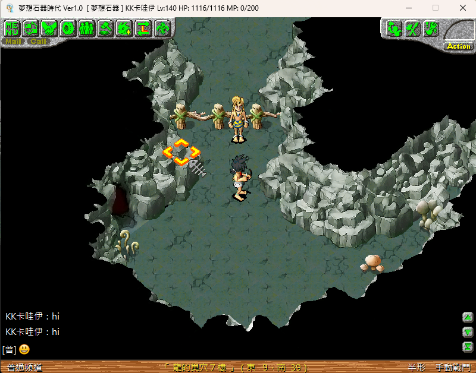Click the crossed weapons battle icon
The height and width of the screenshot is (373, 476).
tap(413, 28)
